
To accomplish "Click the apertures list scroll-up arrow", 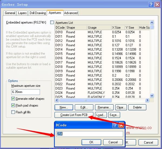I will point(152,22).
